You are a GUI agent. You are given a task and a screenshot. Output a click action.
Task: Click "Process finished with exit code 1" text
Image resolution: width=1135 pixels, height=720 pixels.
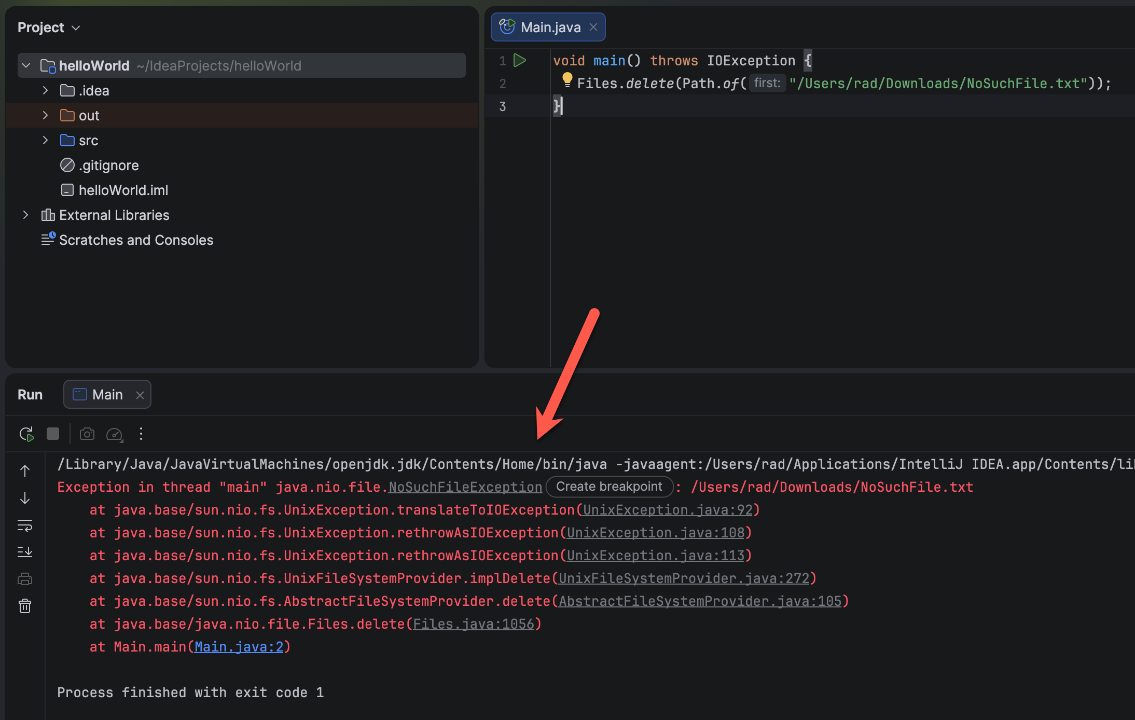pos(190,693)
